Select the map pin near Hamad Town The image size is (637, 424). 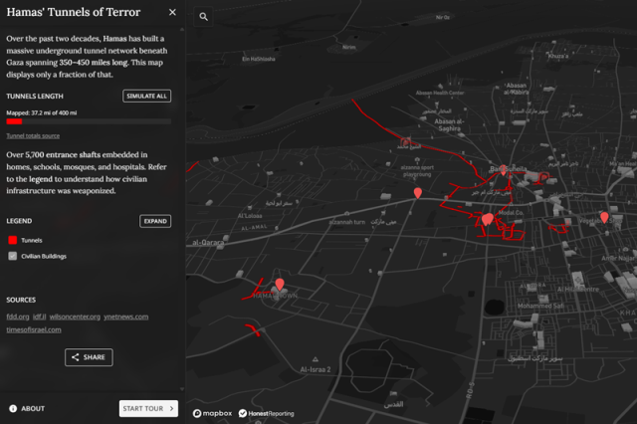(x=280, y=284)
